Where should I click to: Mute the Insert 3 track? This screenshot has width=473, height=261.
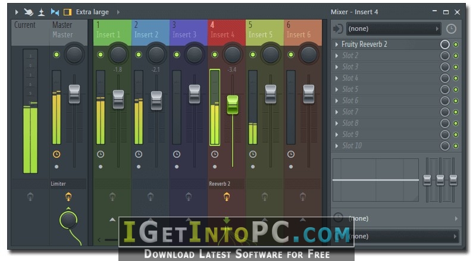177,55
